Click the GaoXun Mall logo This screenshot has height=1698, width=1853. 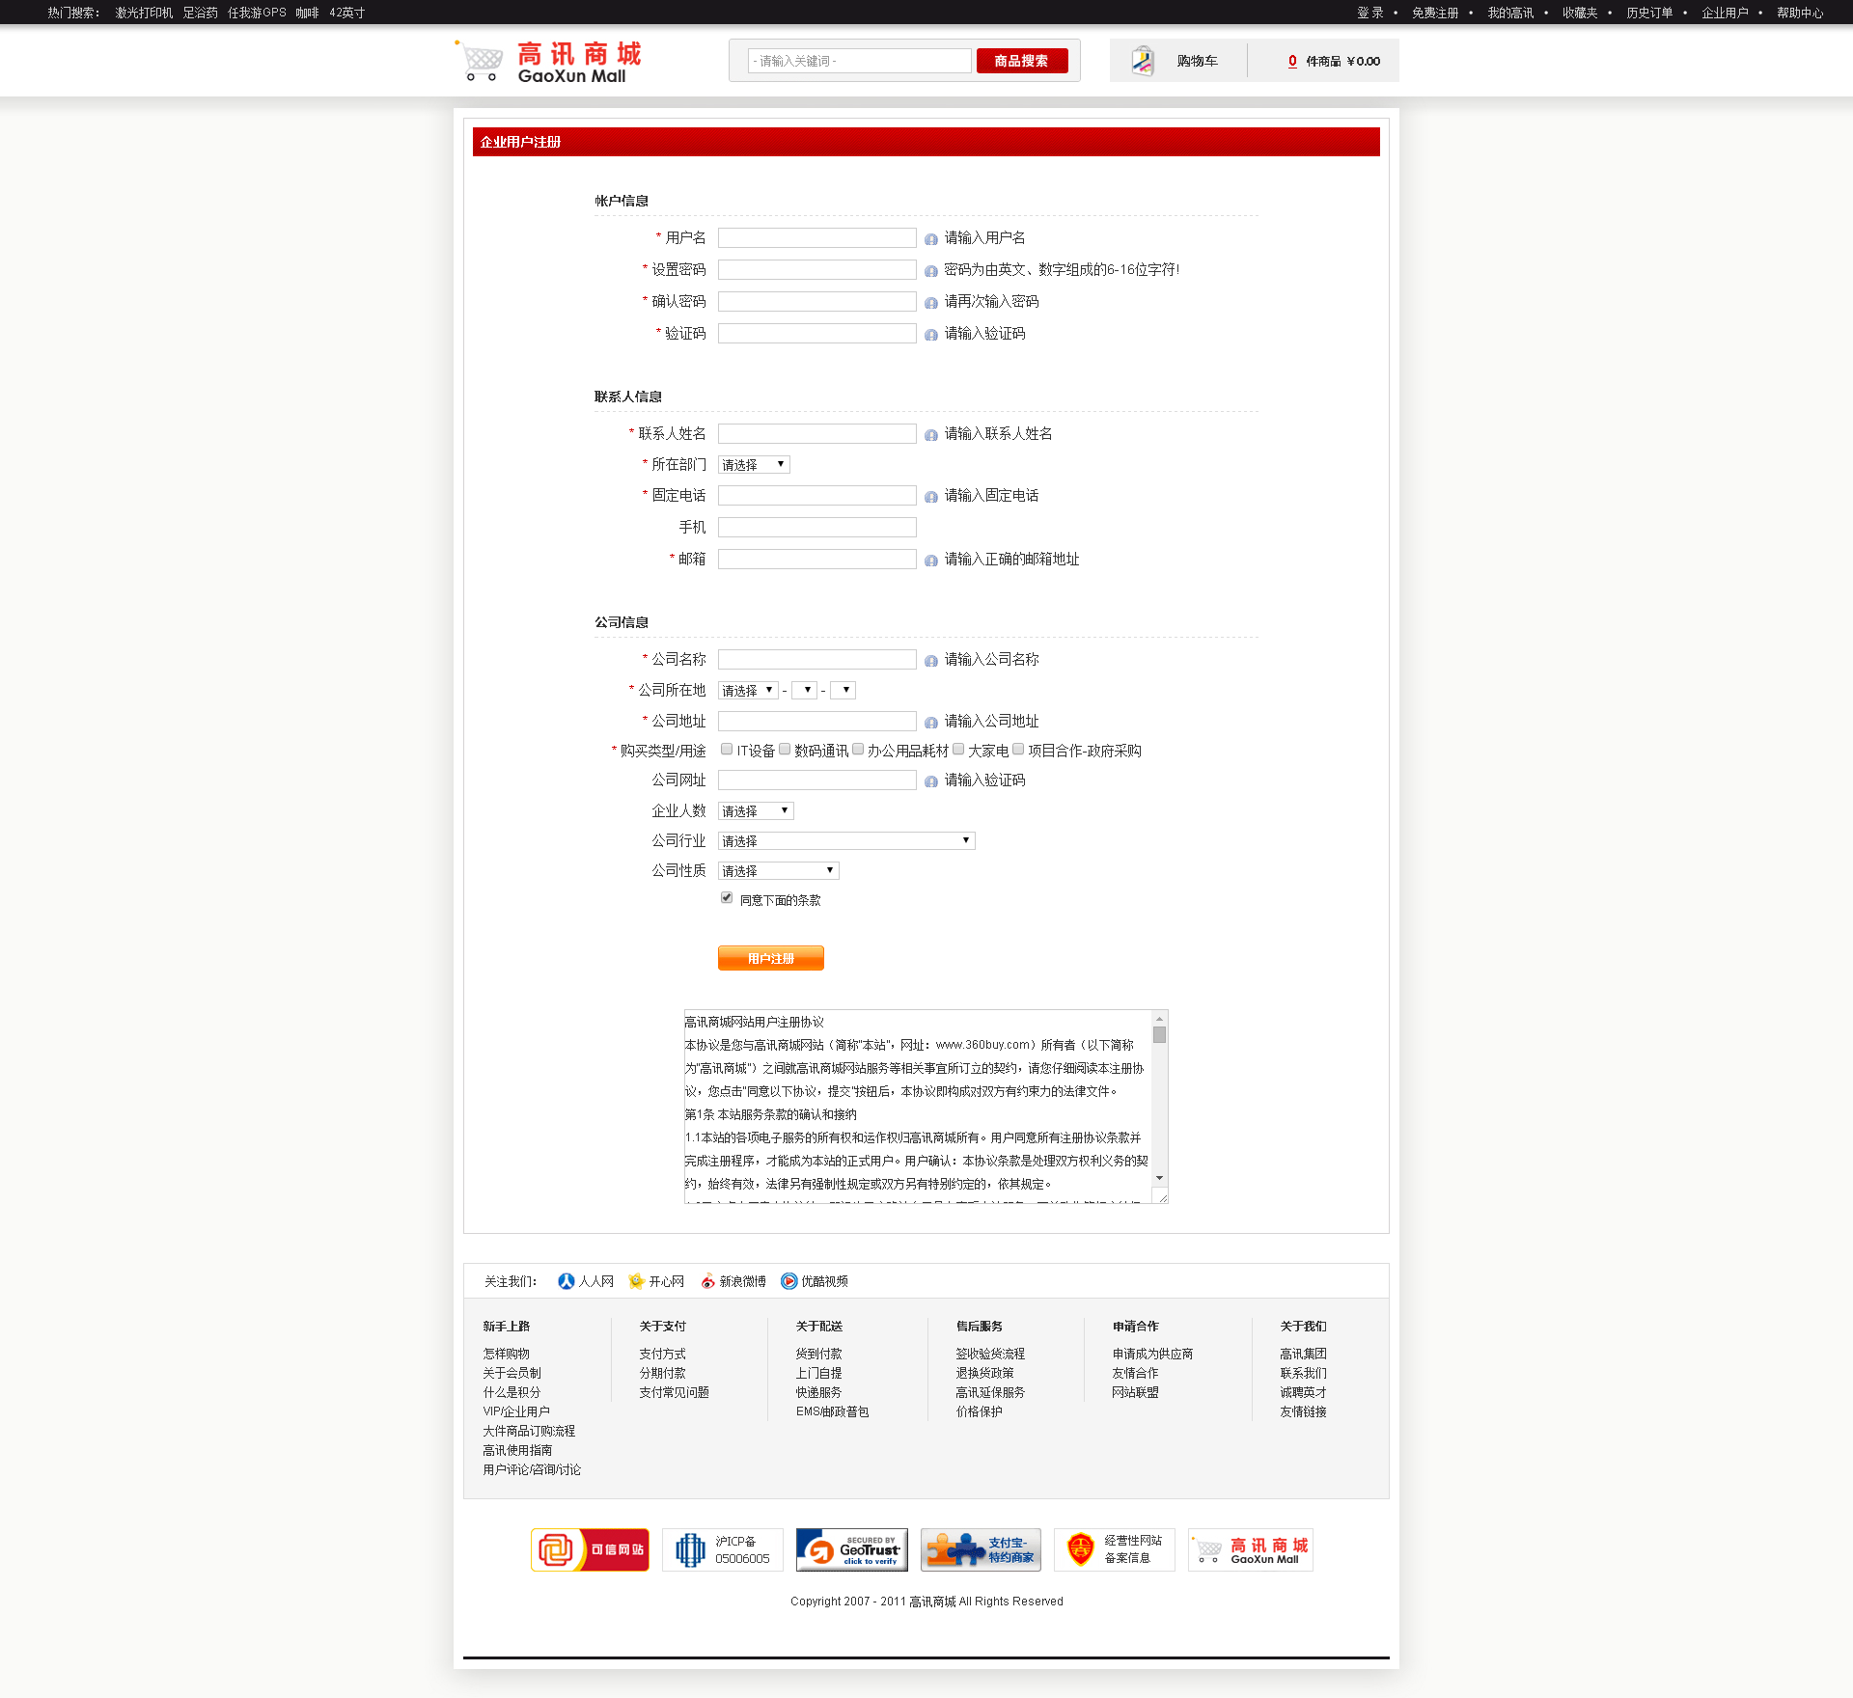[548, 62]
